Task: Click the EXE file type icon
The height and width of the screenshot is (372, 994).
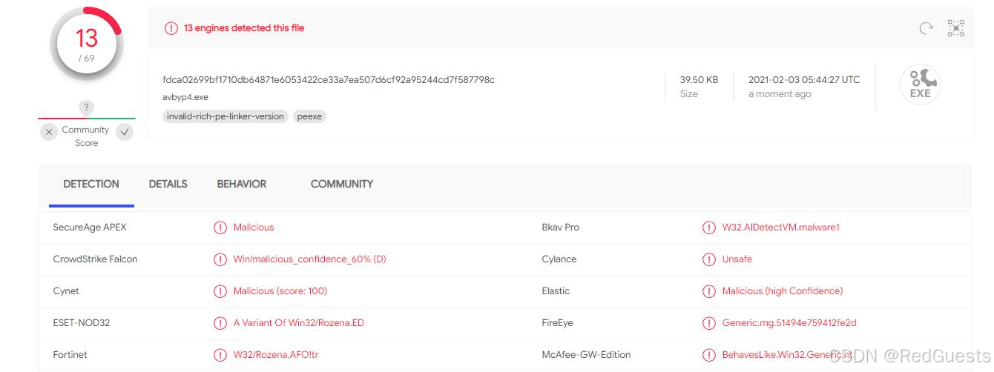Action: [x=921, y=84]
